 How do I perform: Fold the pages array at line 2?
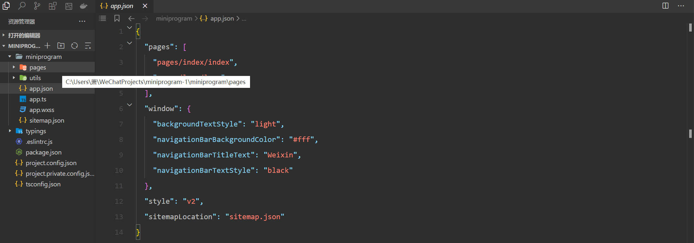[x=130, y=43]
